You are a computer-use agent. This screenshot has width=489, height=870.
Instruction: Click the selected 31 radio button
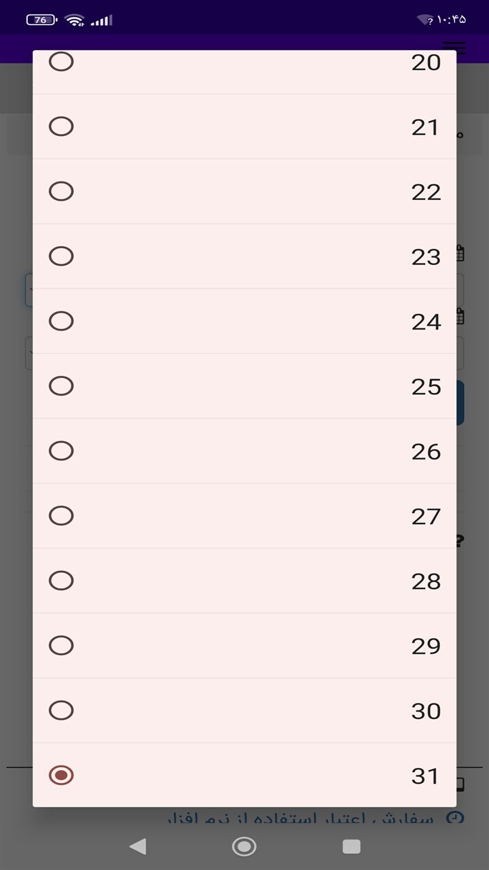tap(61, 775)
